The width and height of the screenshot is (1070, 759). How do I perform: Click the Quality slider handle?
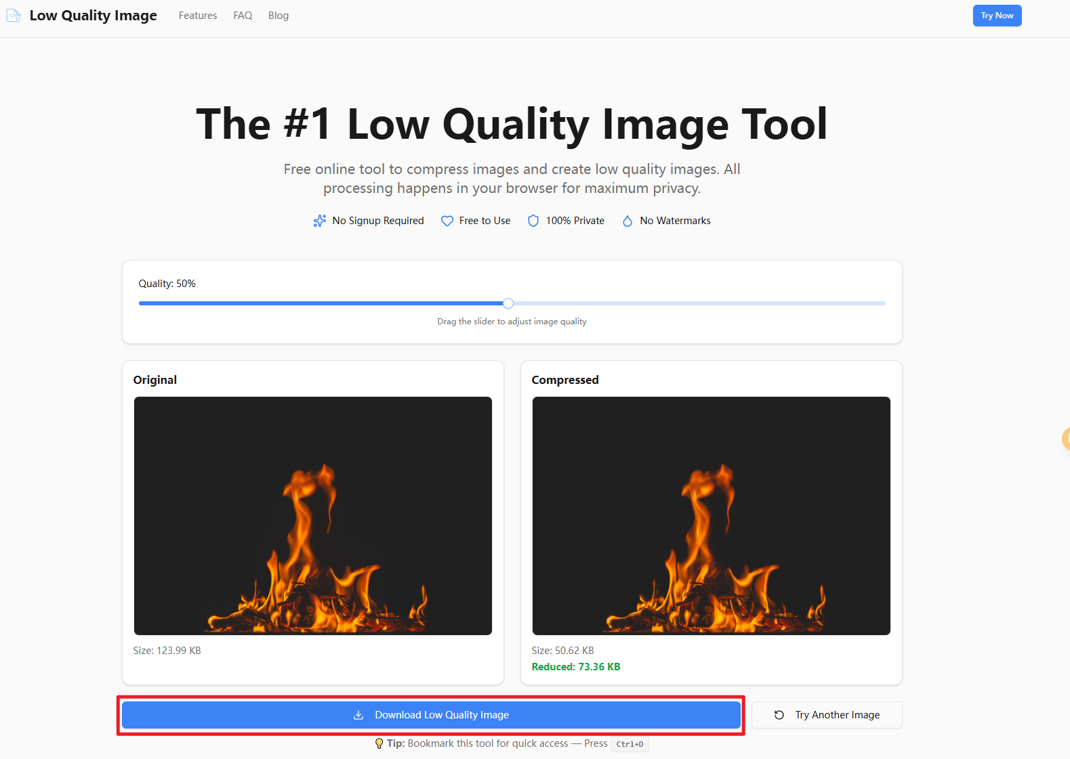(508, 303)
